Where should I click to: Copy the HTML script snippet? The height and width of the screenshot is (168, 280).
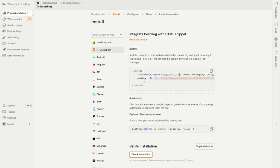click(211, 71)
